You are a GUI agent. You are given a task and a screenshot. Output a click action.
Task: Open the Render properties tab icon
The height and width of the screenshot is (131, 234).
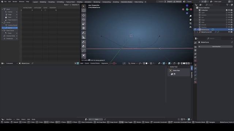tap(195, 47)
